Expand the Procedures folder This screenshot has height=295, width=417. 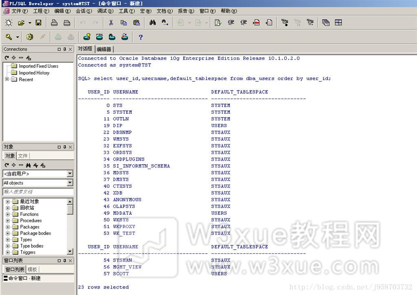(8, 221)
